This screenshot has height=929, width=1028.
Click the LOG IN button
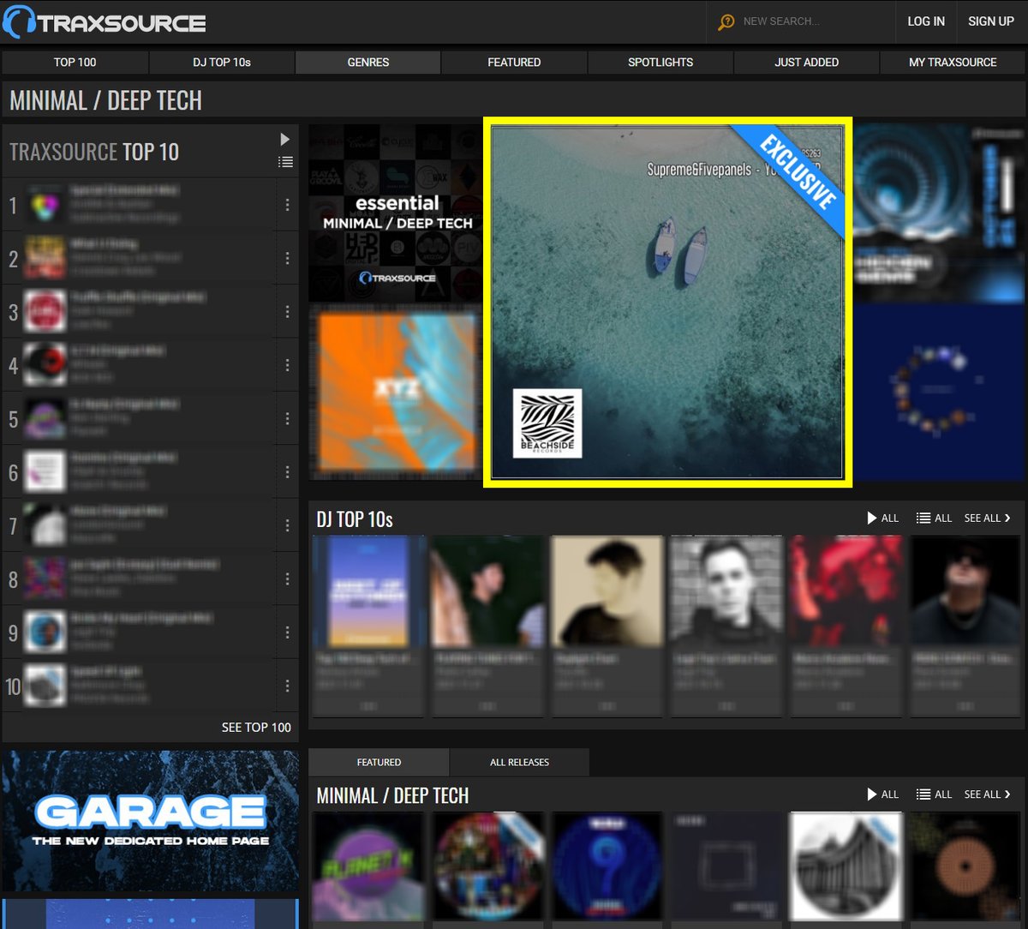click(x=926, y=21)
